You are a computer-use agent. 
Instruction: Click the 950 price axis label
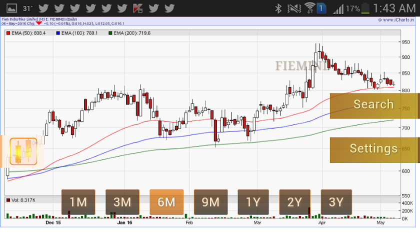406,42
